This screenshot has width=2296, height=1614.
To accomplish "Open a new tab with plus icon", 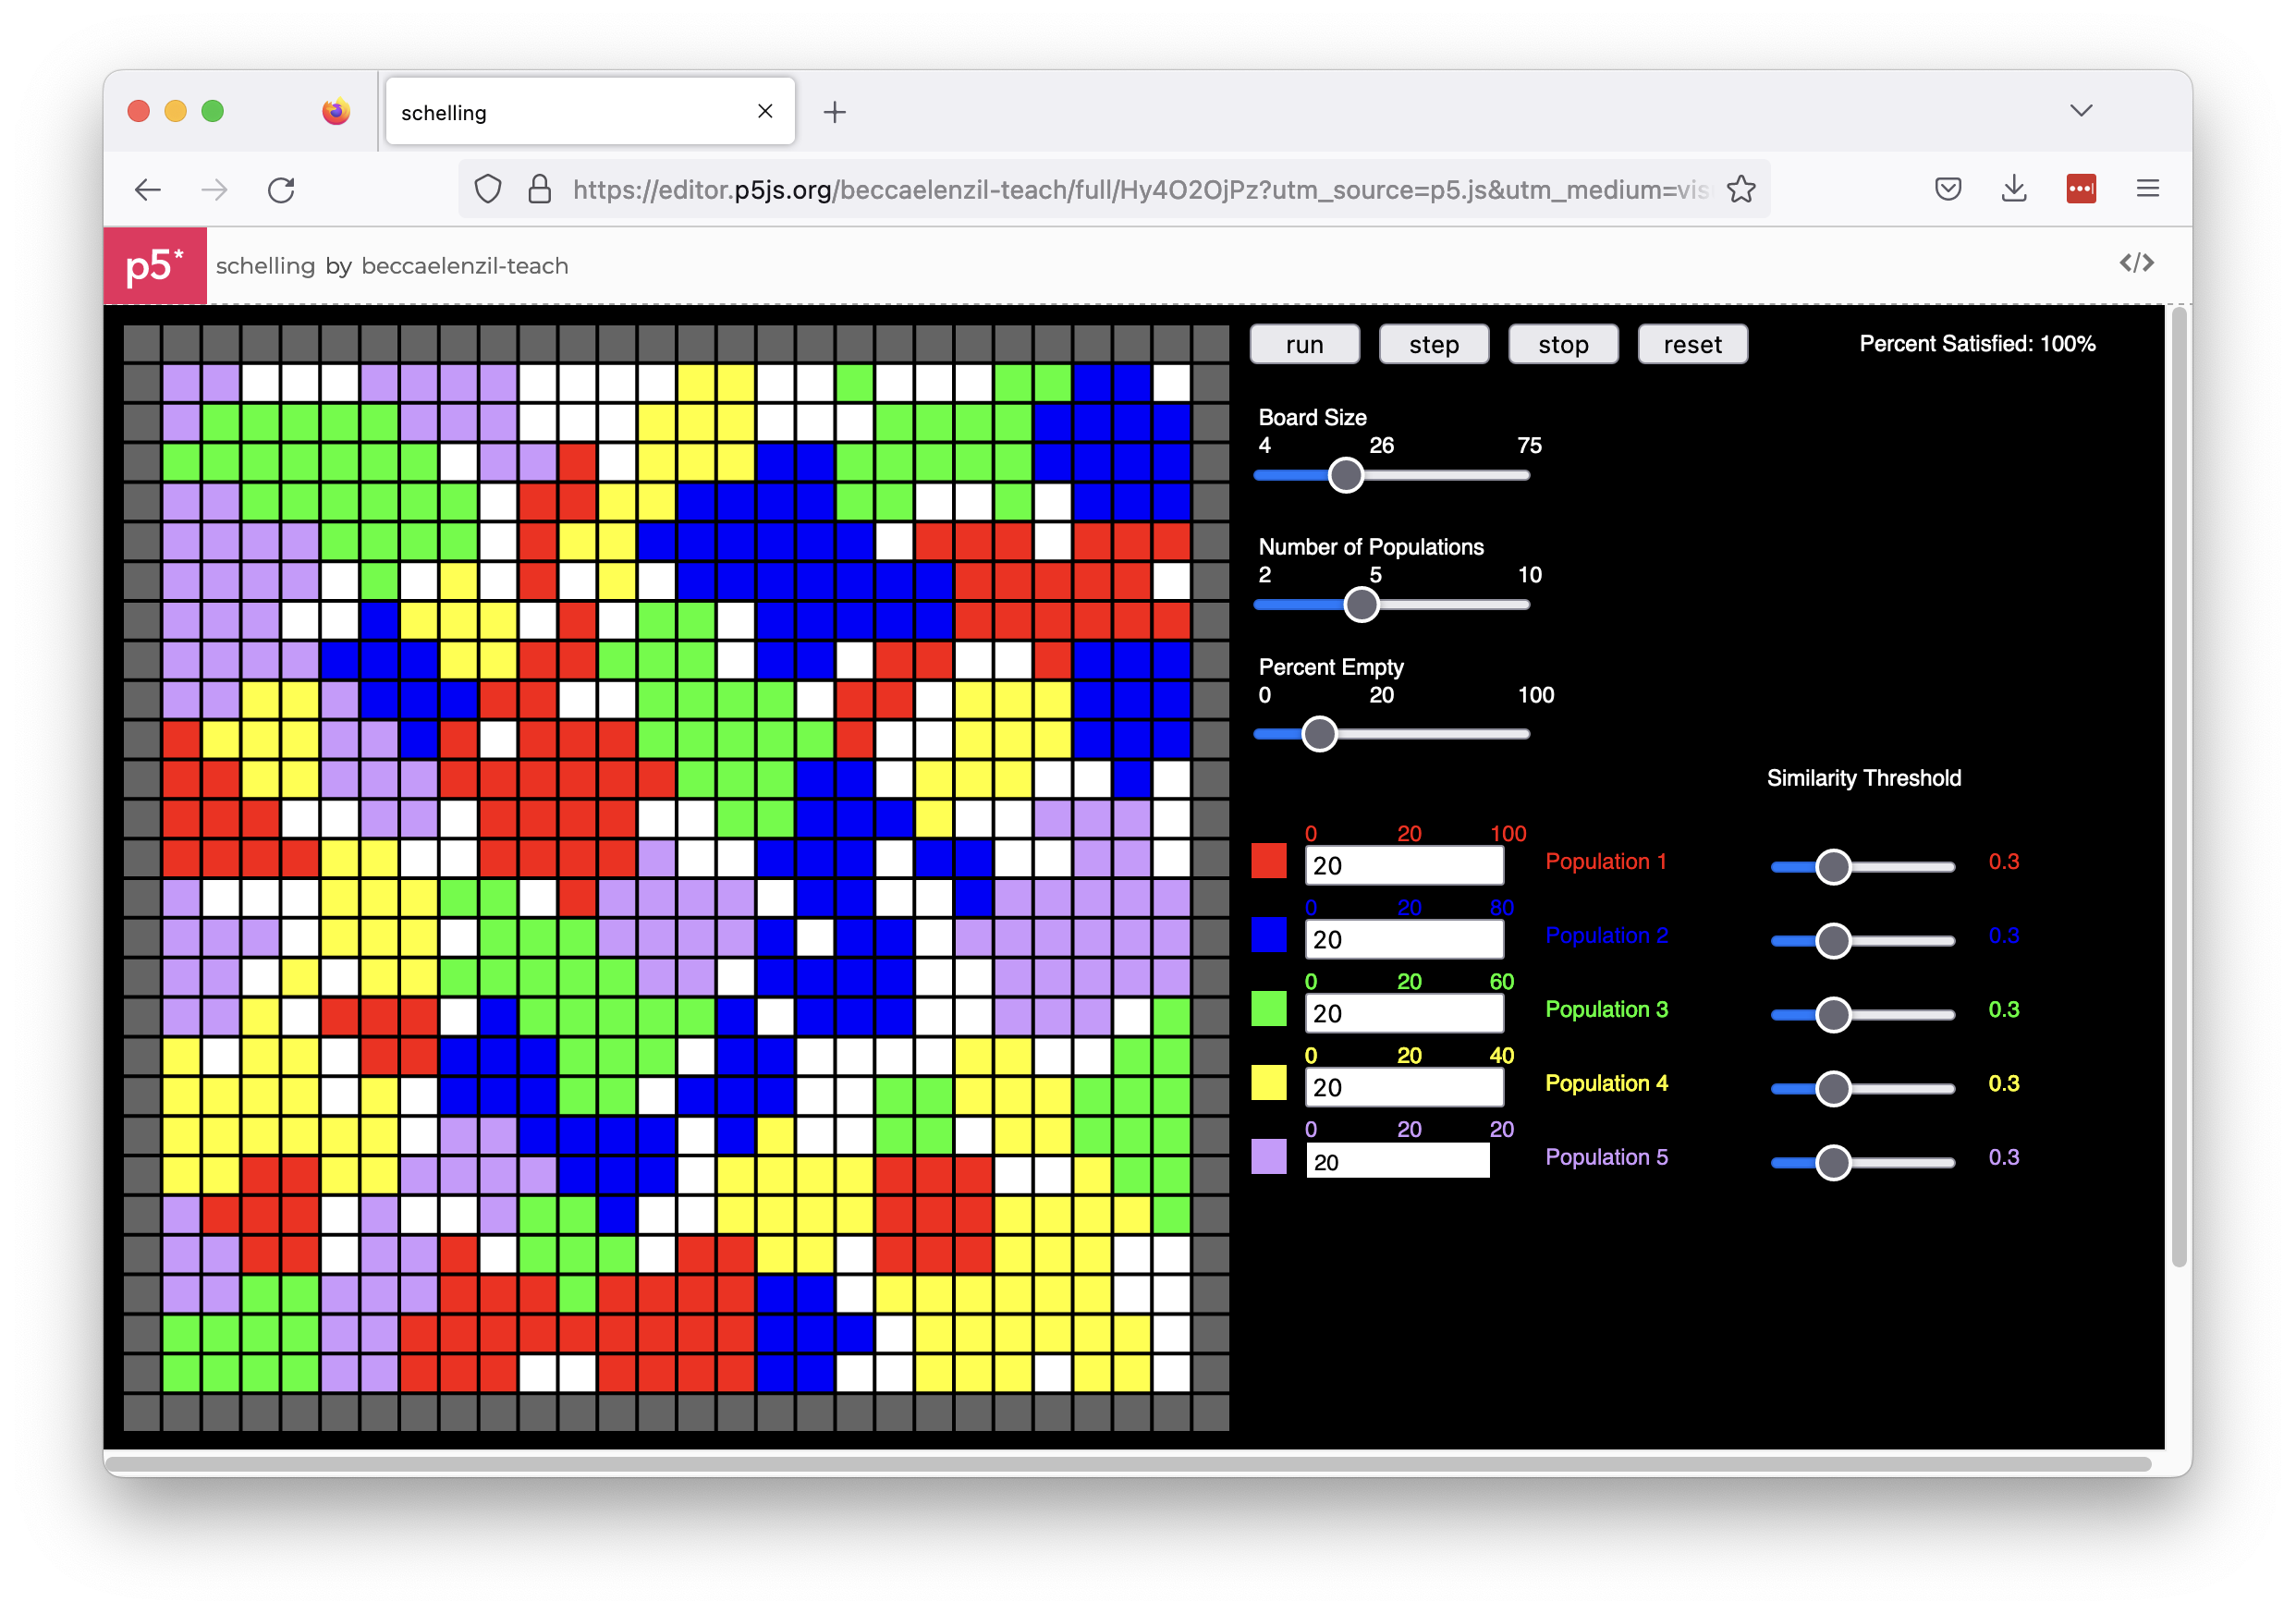I will click(x=834, y=112).
